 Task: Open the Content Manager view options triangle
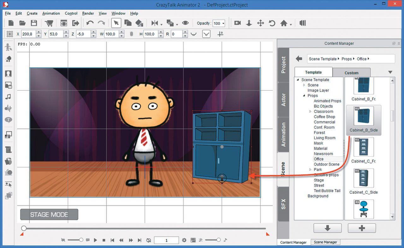point(390,72)
